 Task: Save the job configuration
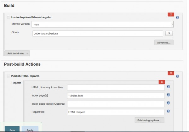click(12, 129)
